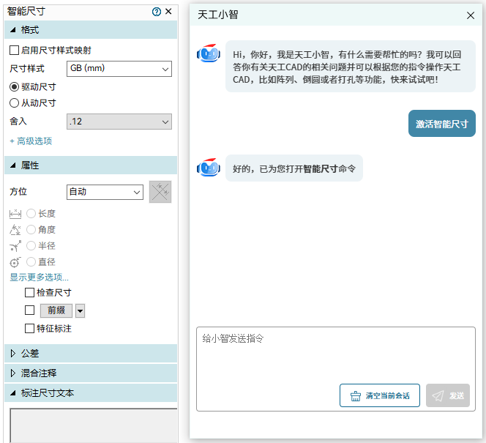Focus the 给小智发送指令 input box
Viewport: 486px width, 443px height.
point(336,369)
